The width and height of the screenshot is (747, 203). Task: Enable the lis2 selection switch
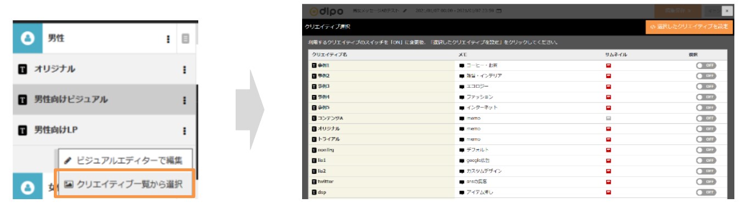click(x=706, y=171)
